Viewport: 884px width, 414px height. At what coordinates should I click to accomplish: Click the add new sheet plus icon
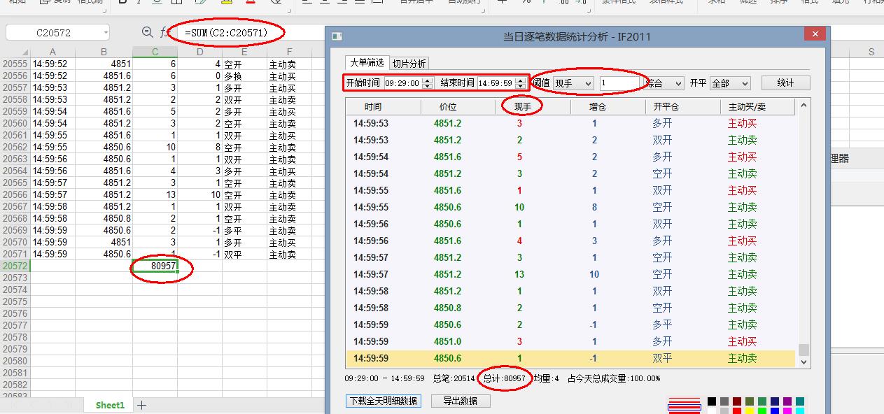pyautogui.click(x=141, y=405)
